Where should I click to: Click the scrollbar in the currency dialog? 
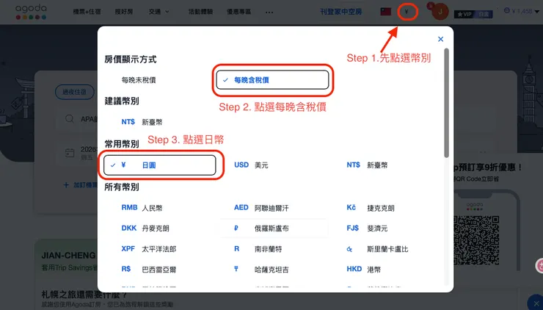pyautogui.click(x=446, y=103)
